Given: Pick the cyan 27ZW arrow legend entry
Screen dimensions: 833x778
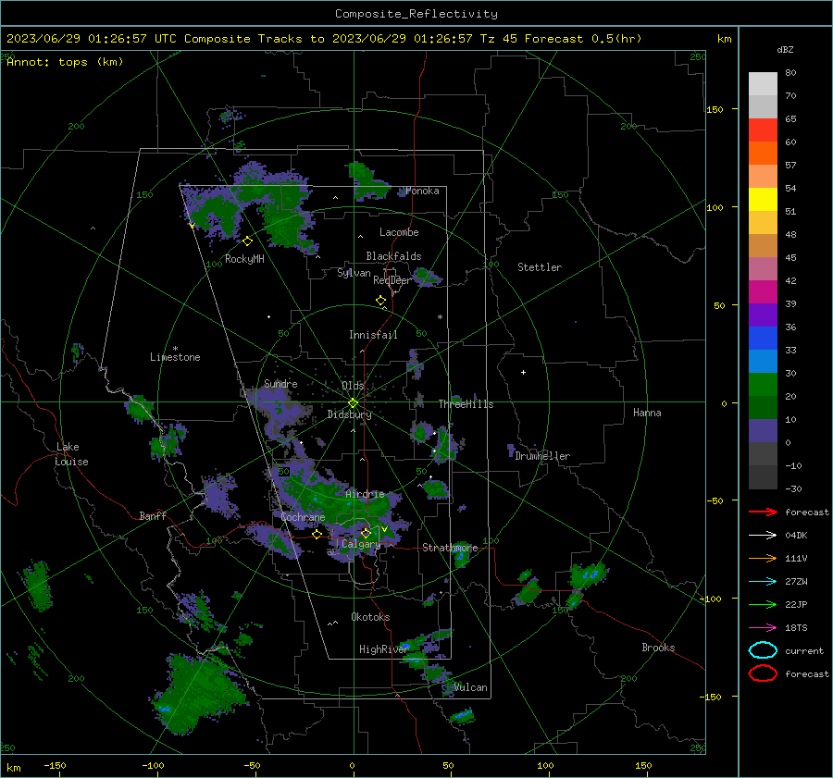Looking at the screenshot, I should click(x=763, y=582).
